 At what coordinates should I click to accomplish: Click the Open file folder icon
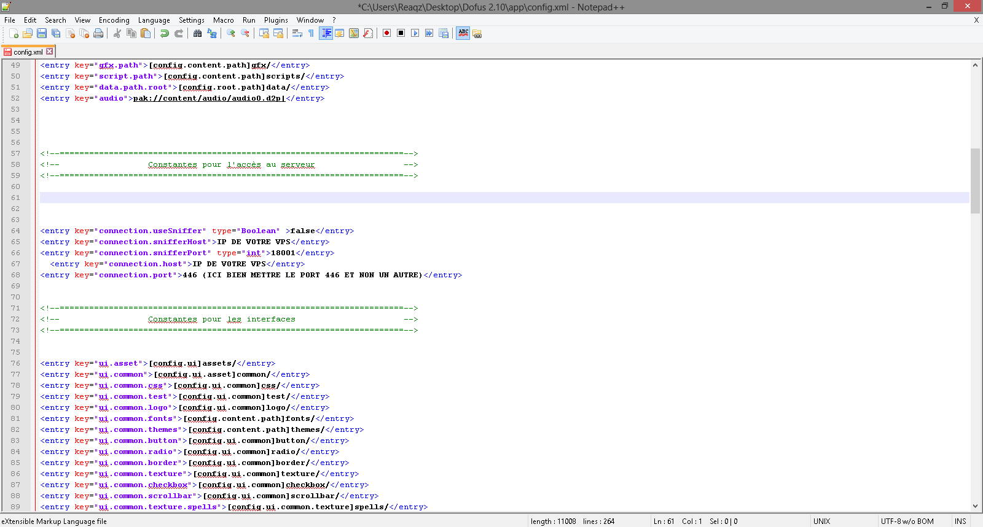coord(28,33)
